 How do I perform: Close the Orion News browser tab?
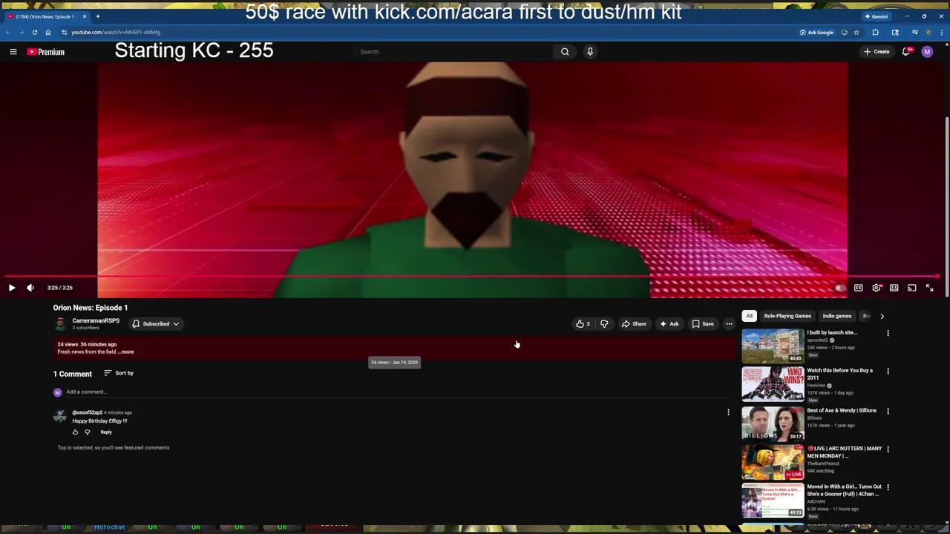pyautogui.click(x=85, y=16)
